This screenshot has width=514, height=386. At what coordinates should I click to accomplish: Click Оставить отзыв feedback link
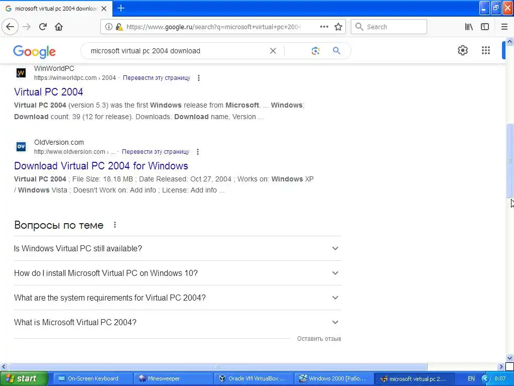[x=319, y=338]
